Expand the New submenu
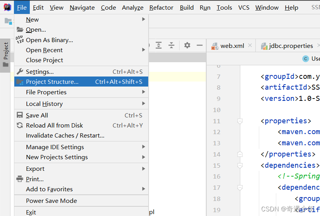This screenshot has width=320, height=216. (81, 20)
